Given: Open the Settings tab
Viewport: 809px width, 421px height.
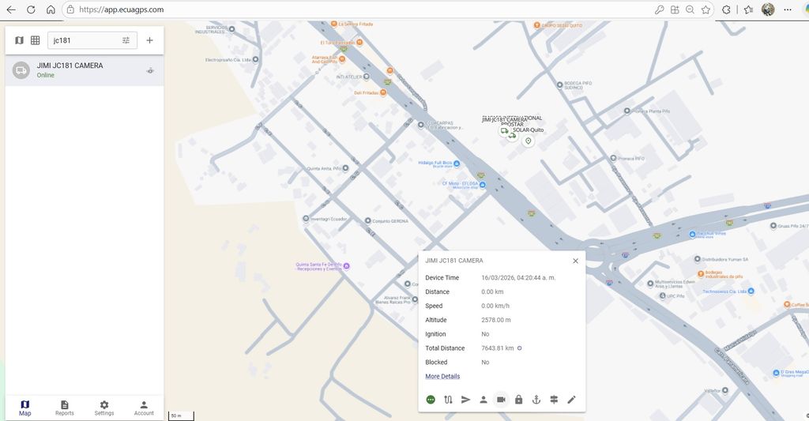Looking at the screenshot, I should 104,408.
